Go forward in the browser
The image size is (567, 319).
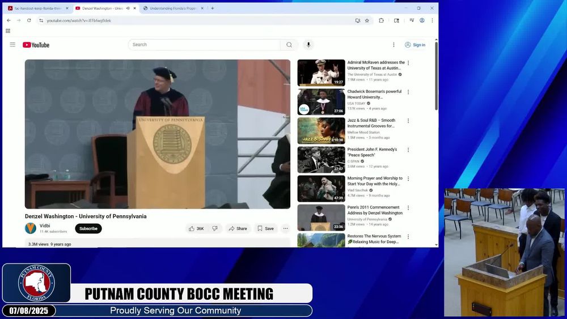[x=19, y=20]
